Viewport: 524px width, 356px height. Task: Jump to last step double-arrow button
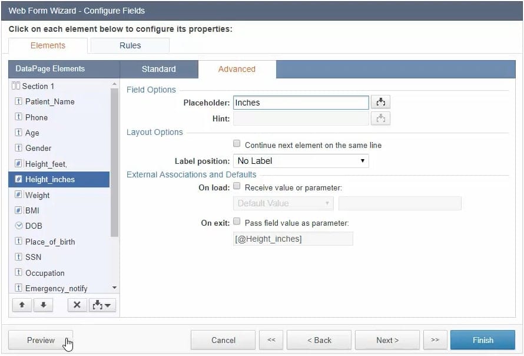pos(435,340)
